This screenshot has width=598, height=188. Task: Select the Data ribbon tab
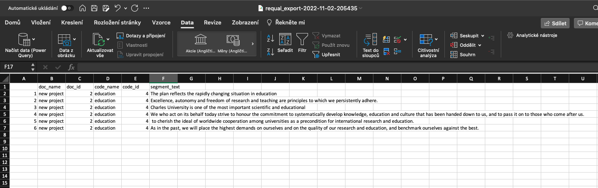coord(187,23)
